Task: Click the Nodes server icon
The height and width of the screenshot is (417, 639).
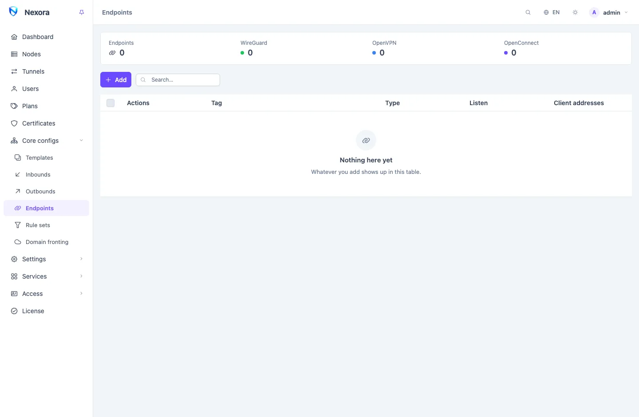Action: pos(14,54)
